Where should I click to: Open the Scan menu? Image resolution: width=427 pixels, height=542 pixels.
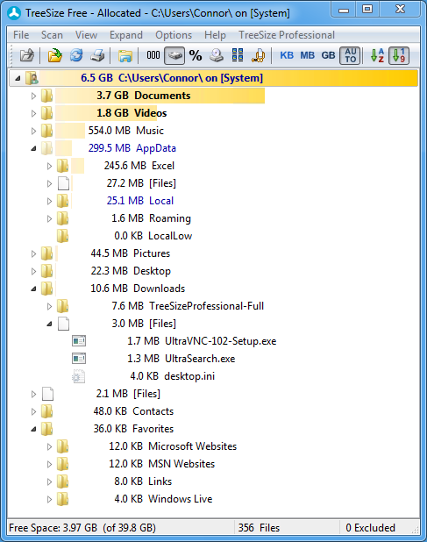pos(52,35)
